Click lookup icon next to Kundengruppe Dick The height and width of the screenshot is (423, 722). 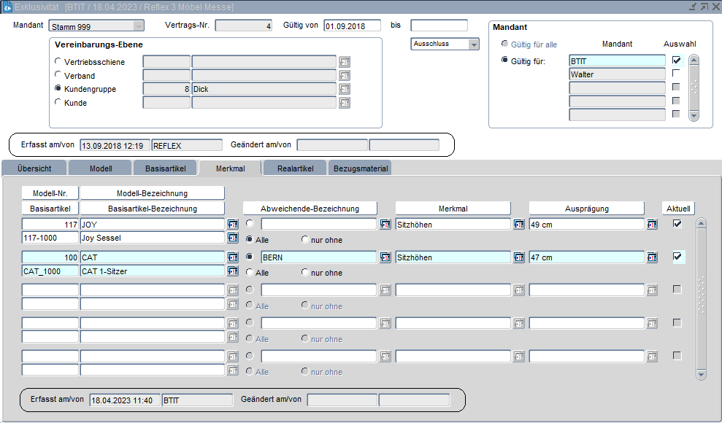(x=345, y=89)
